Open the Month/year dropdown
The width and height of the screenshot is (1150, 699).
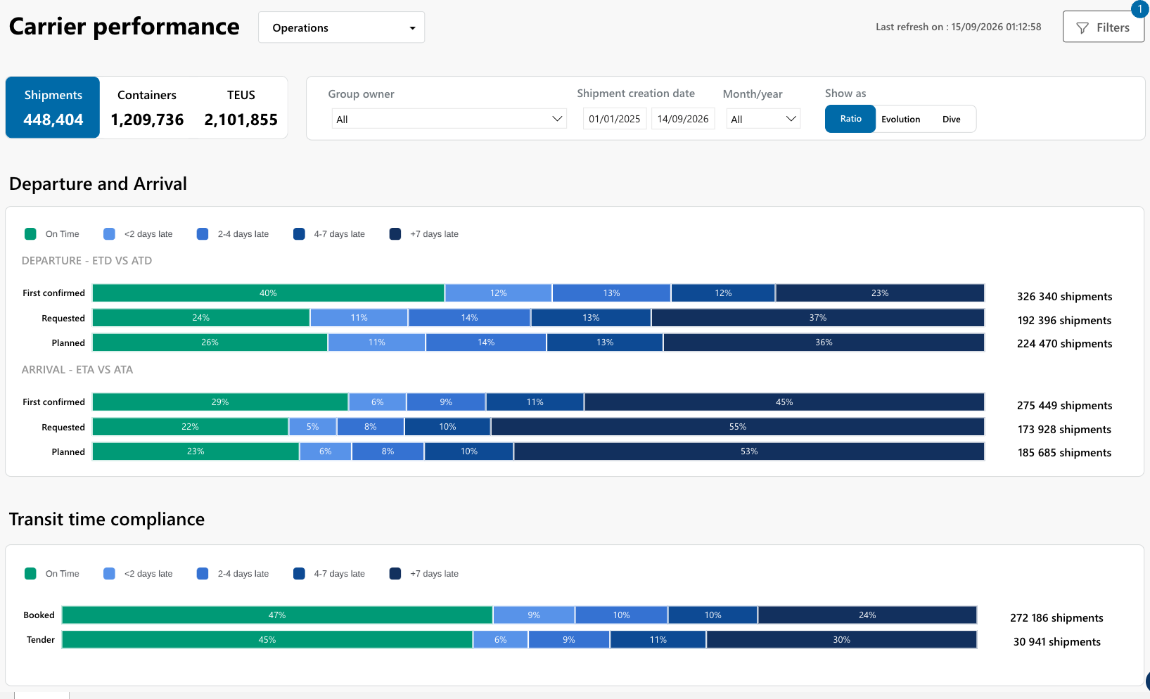(x=763, y=119)
